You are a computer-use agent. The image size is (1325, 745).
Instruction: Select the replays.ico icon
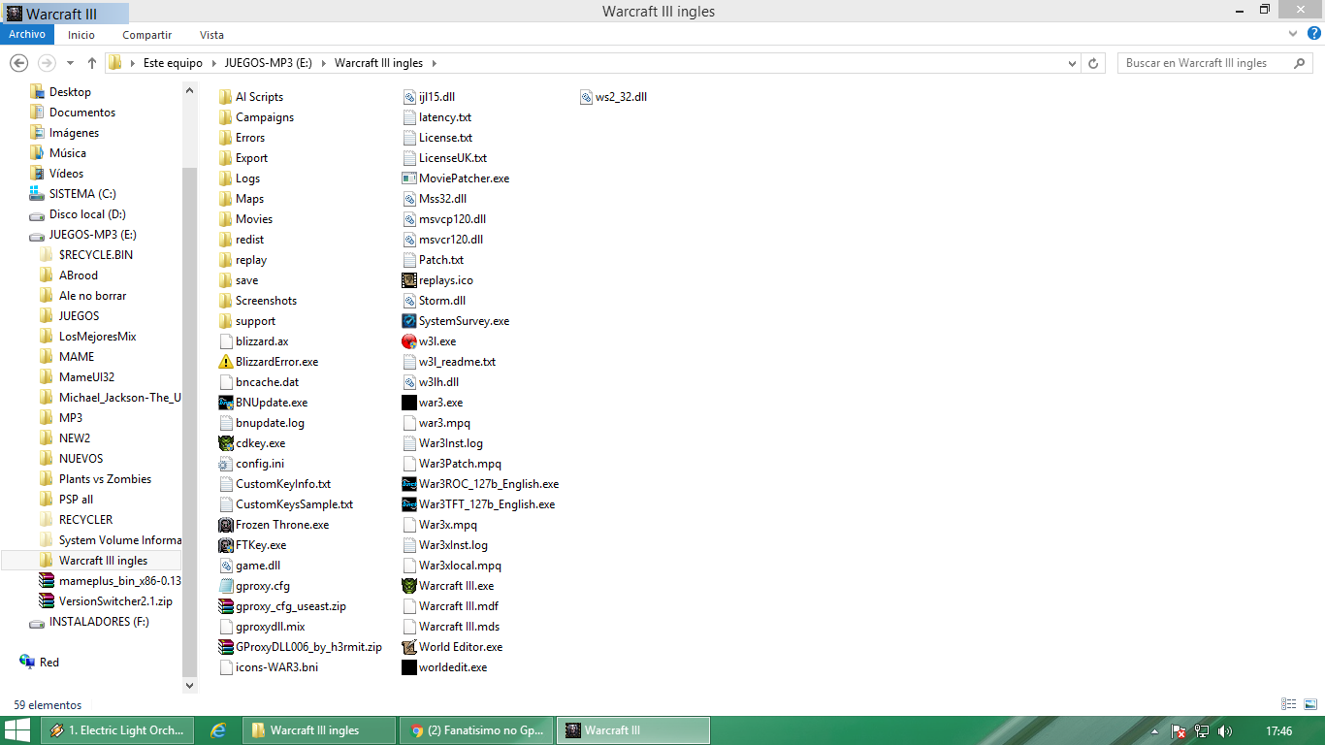[x=409, y=280]
